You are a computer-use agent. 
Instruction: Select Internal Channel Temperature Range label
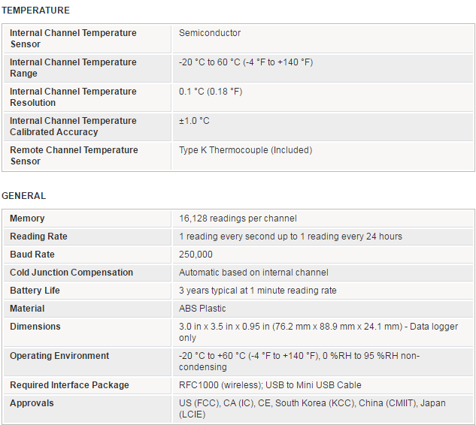pyautogui.click(x=73, y=68)
